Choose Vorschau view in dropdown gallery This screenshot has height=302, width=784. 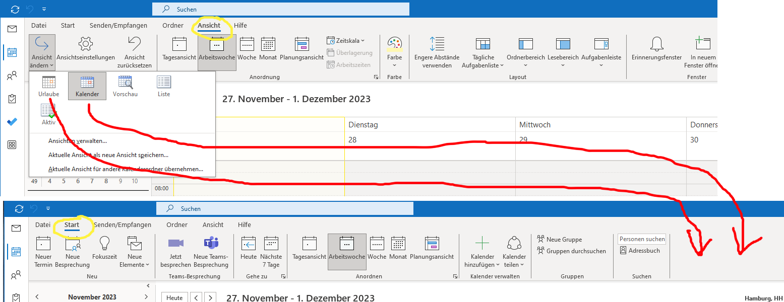pos(125,86)
